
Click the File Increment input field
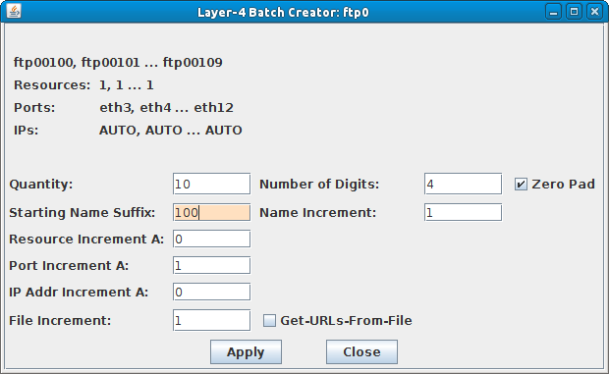[211, 320]
